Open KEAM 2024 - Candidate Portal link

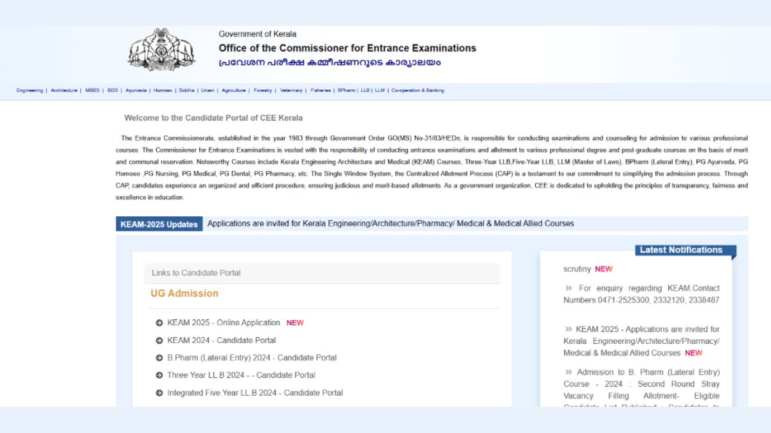point(222,341)
